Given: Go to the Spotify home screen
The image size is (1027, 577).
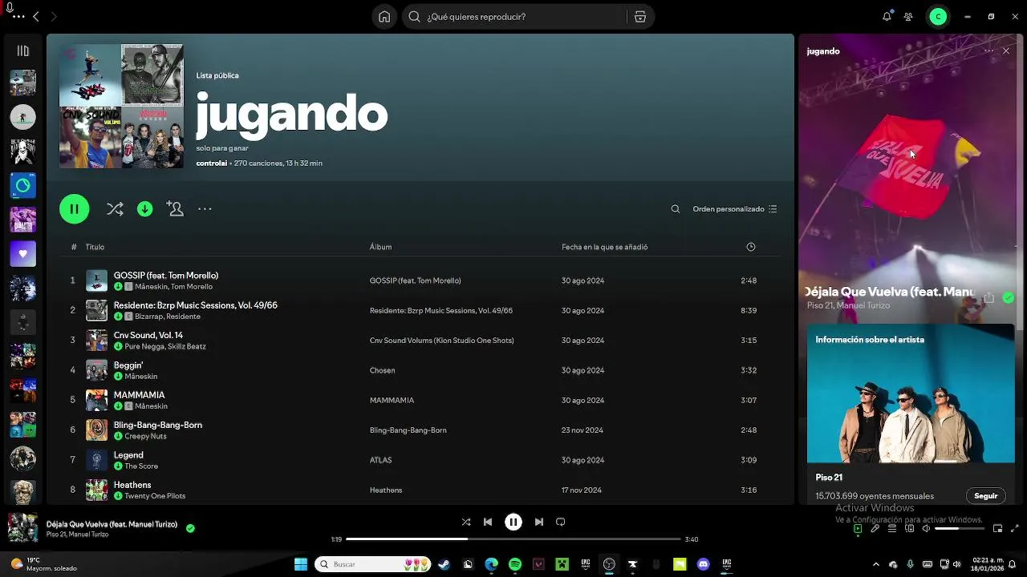Looking at the screenshot, I should pos(384,17).
